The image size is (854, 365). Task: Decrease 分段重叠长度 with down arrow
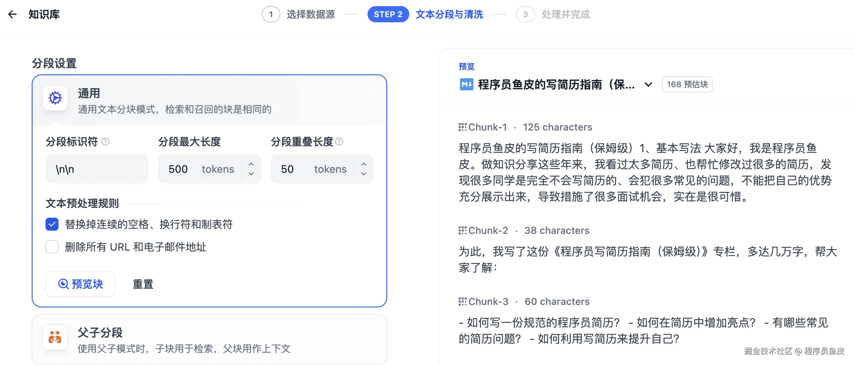click(364, 174)
